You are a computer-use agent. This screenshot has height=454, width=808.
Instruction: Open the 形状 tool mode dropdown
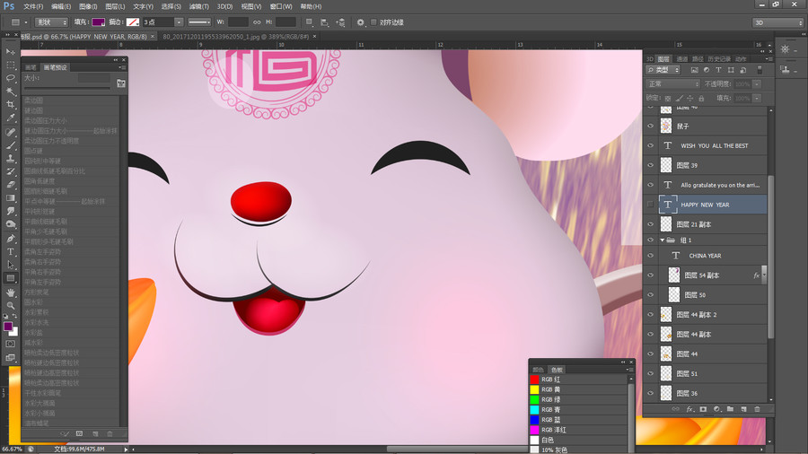51,22
